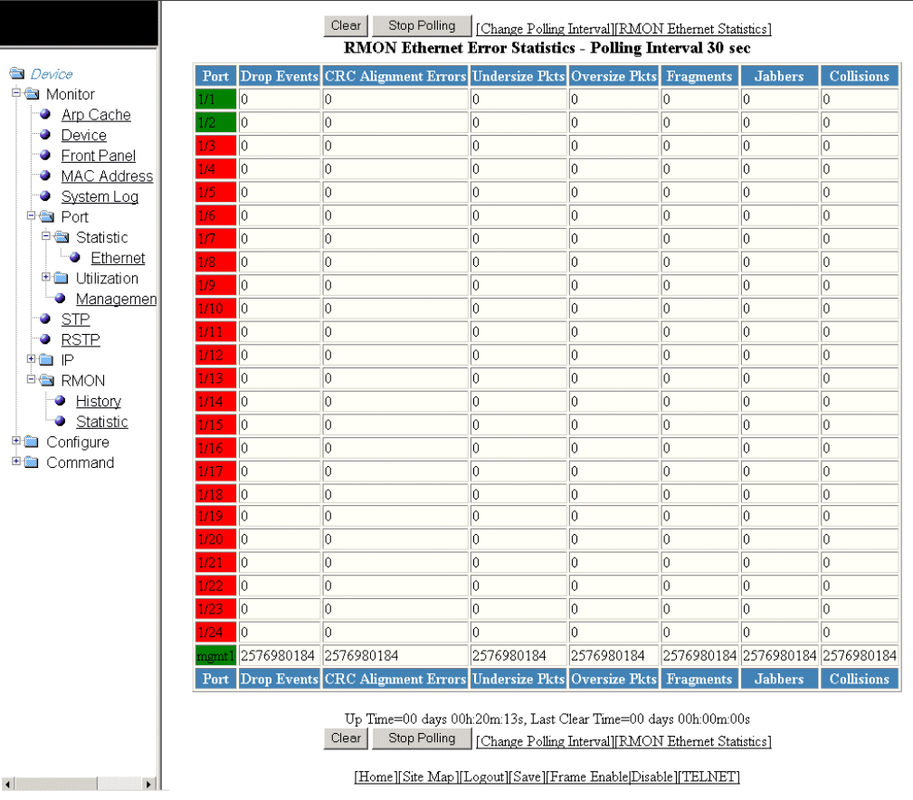Image resolution: width=913 pixels, height=800 pixels.
Task: Open the STP page
Action: 76,319
